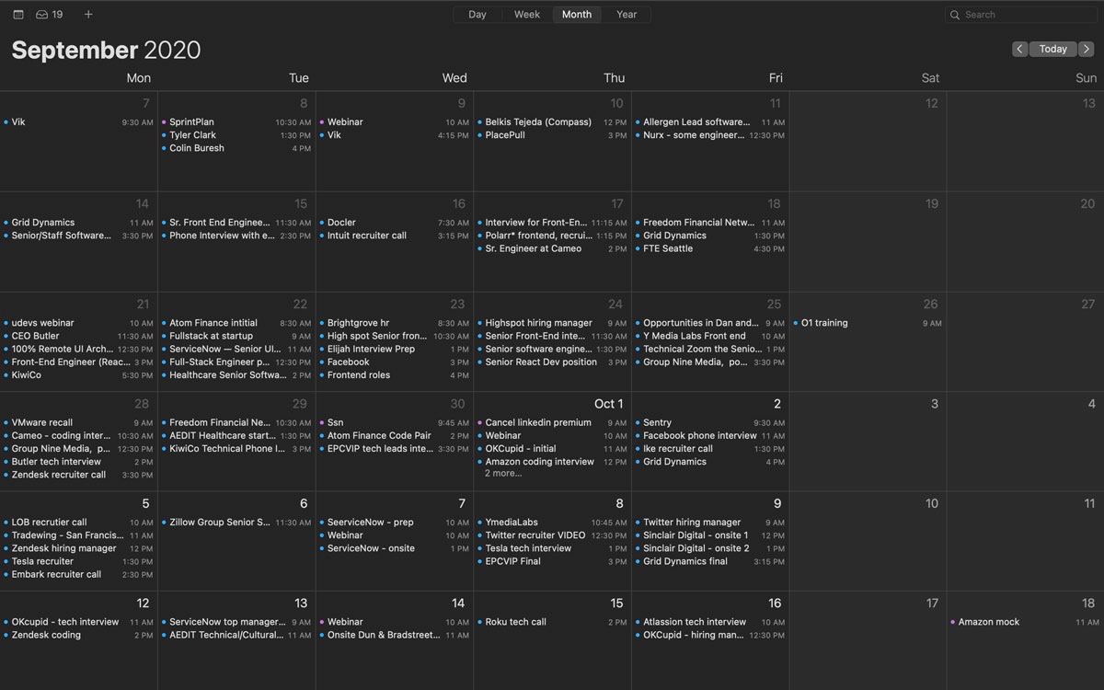Switch to Year view
1104x690 pixels.
pyautogui.click(x=627, y=15)
